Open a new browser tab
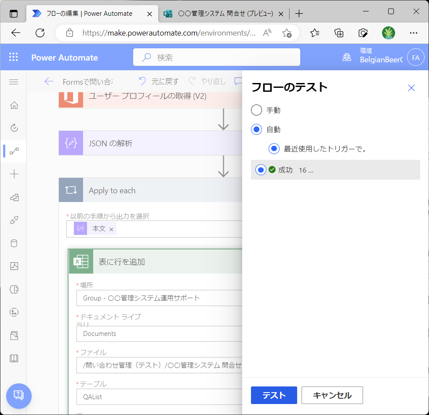 (299, 14)
